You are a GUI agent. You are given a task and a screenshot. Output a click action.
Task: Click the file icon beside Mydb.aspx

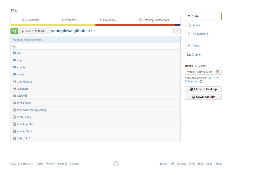pos(14,103)
